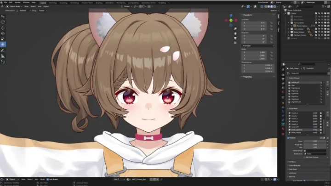Select the highlighted Transform tool
Screen dimensions: 331x186
(x=3, y=44)
